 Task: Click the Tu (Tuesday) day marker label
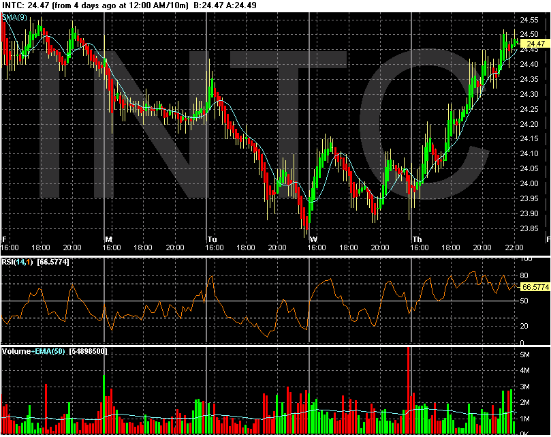(212, 239)
